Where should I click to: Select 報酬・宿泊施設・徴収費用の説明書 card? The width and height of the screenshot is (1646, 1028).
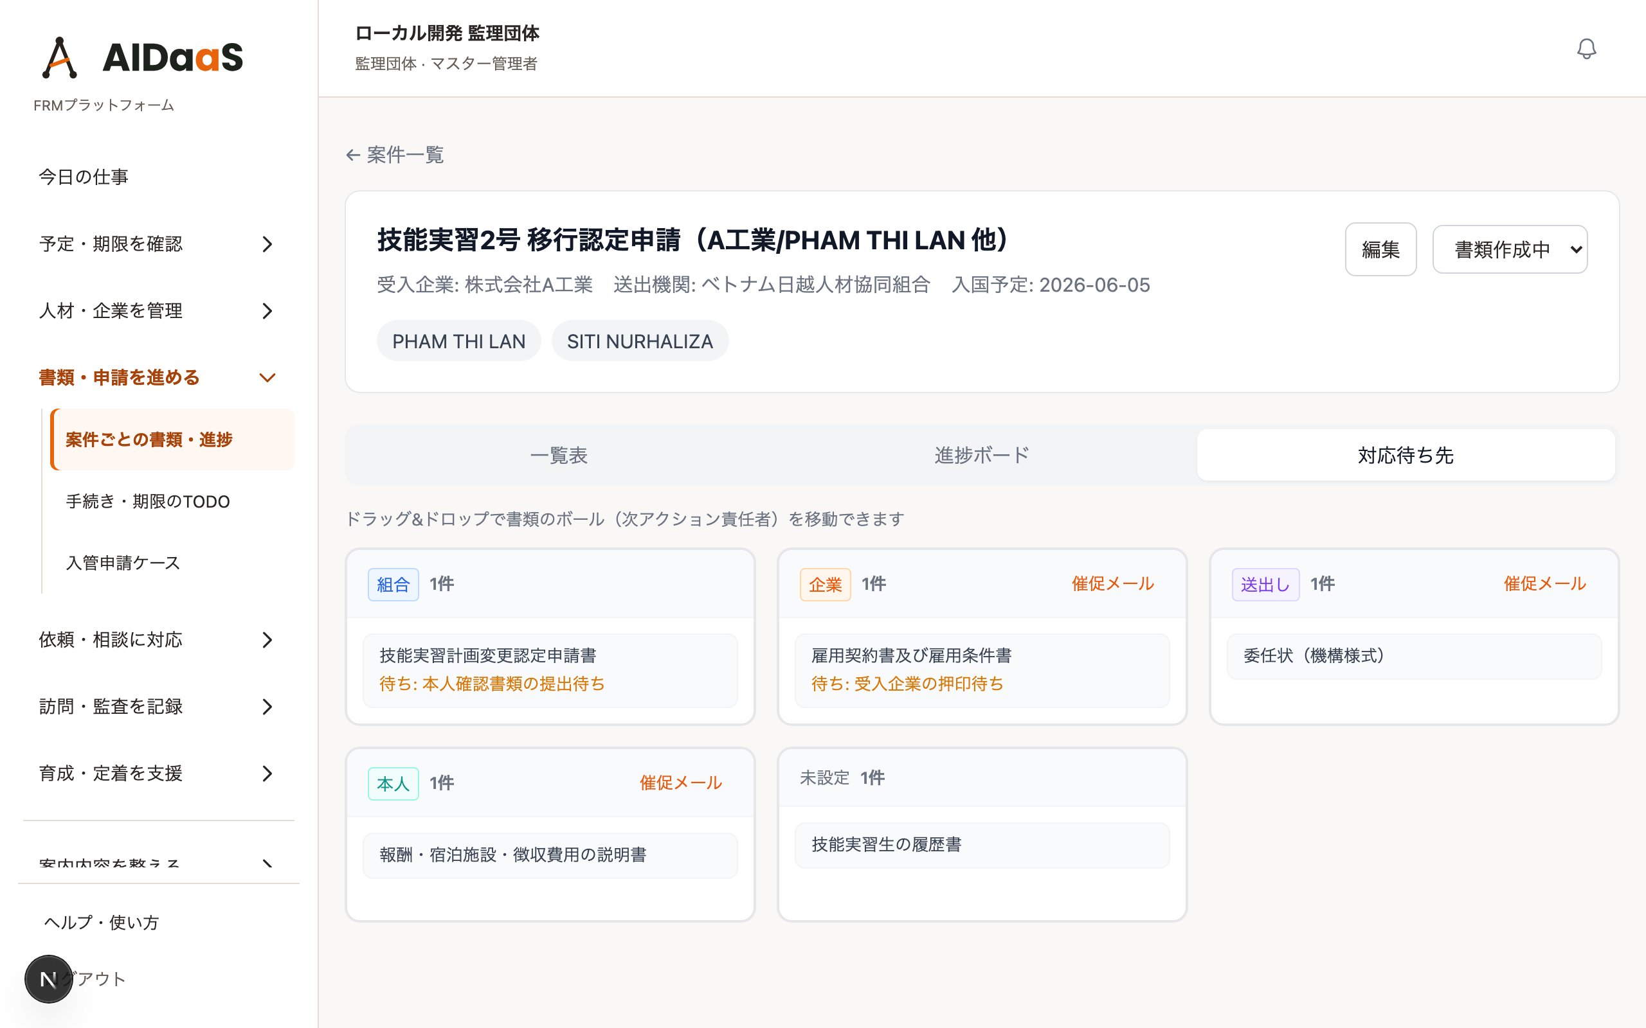pos(550,855)
